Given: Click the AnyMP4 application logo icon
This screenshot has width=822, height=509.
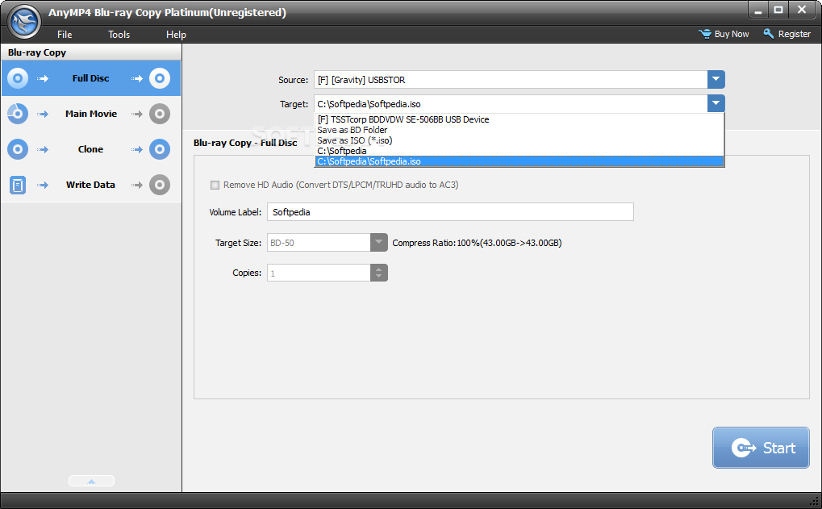Looking at the screenshot, I should (x=24, y=22).
